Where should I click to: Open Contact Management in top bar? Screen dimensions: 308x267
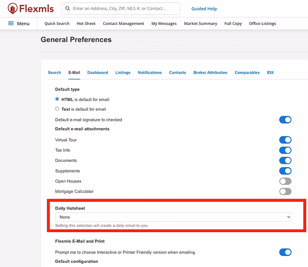coord(123,24)
